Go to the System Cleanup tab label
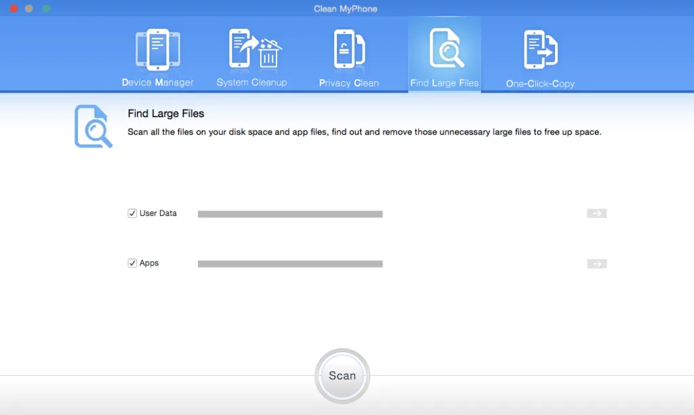The height and width of the screenshot is (415, 694). click(252, 83)
